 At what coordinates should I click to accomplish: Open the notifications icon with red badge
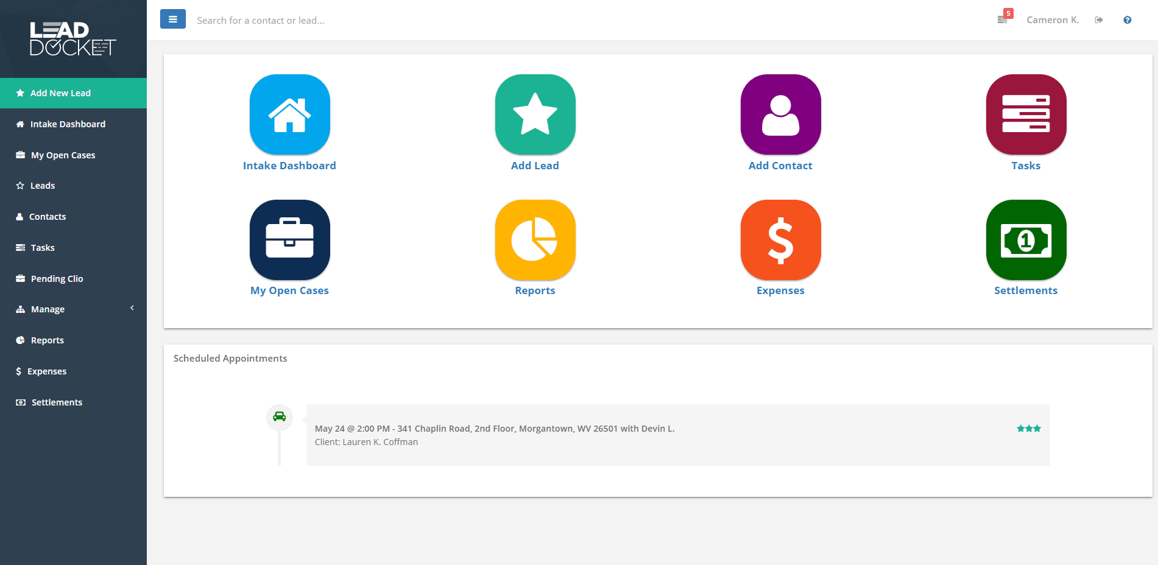[x=1004, y=18]
